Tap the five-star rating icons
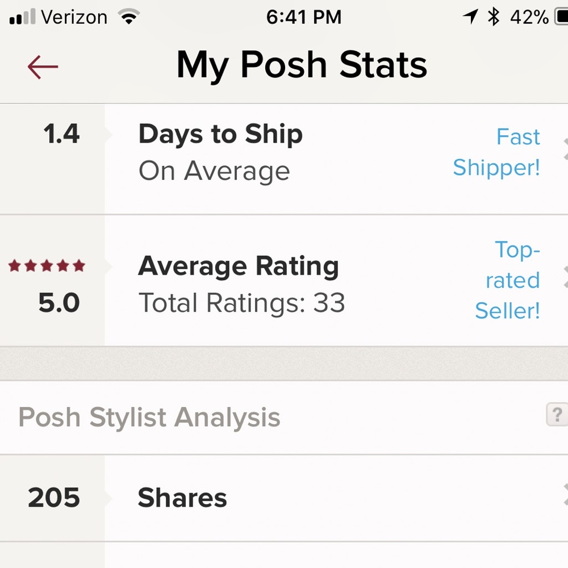This screenshot has height=568, width=568. pyautogui.click(x=47, y=265)
